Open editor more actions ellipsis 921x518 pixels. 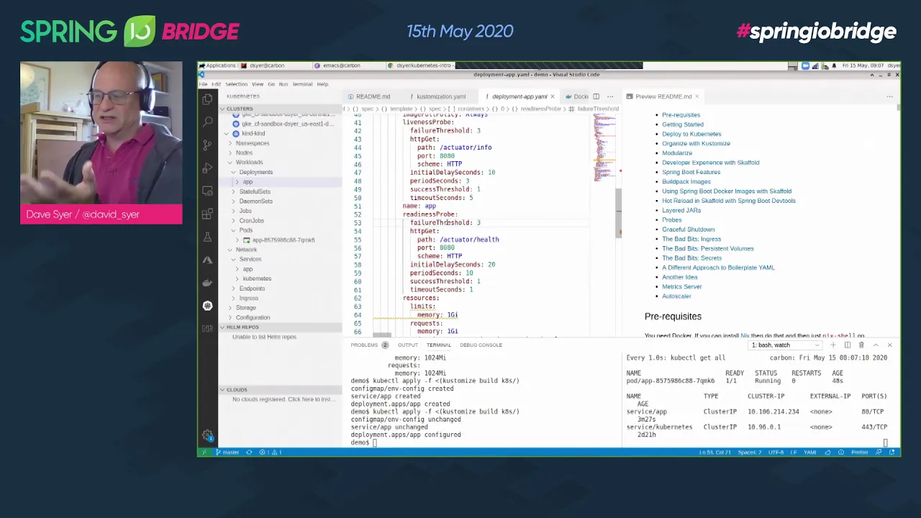tap(610, 96)
